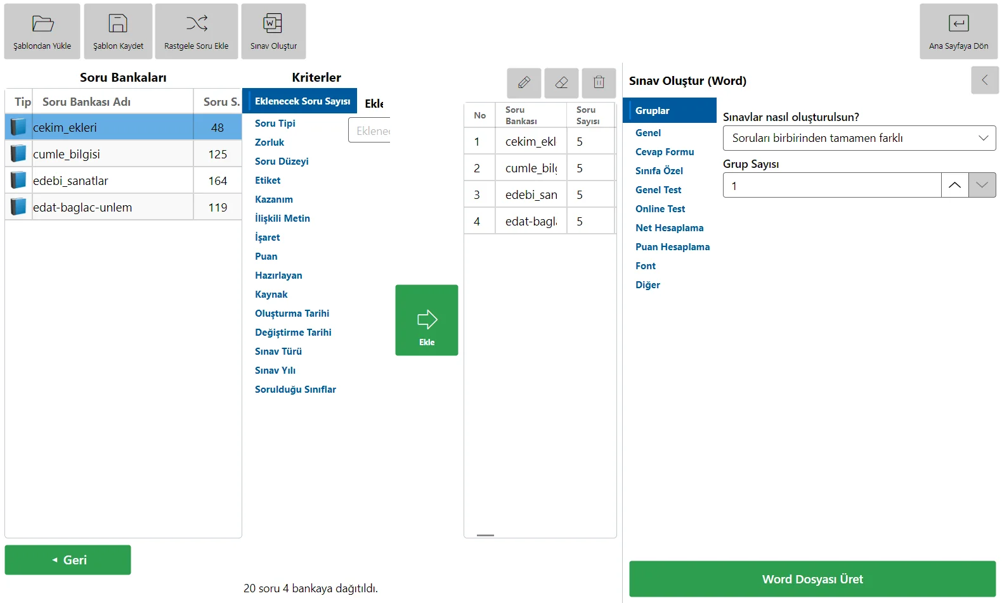
Task: Return to main page via Ana Sayfaya Dön
Action: 959,32
